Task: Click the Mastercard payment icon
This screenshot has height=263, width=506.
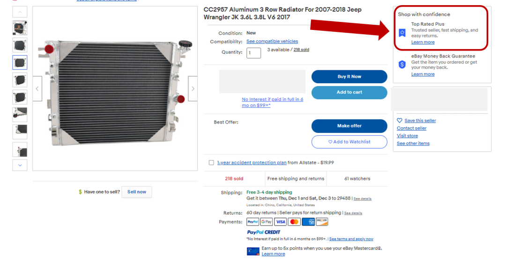Action: (294, 222)
